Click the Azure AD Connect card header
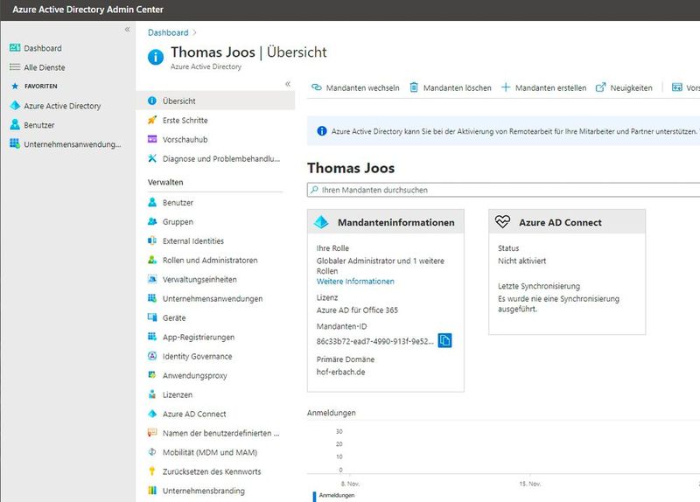 pos(567,222)
